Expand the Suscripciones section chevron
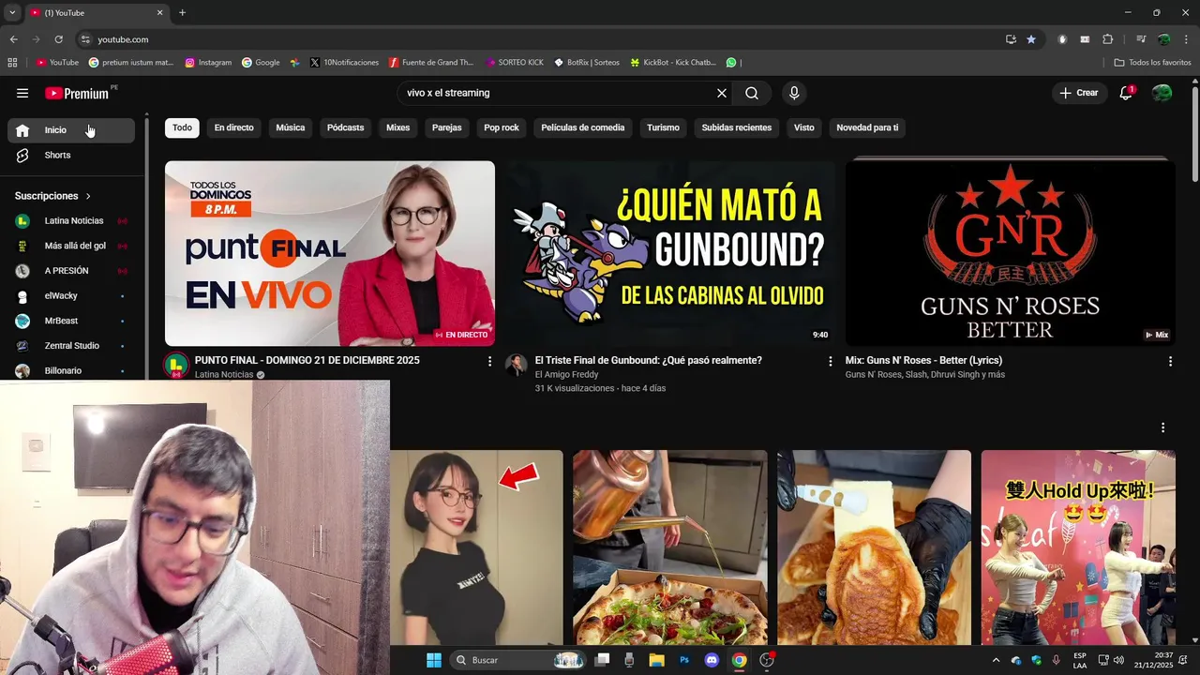 tap(88, 196)
